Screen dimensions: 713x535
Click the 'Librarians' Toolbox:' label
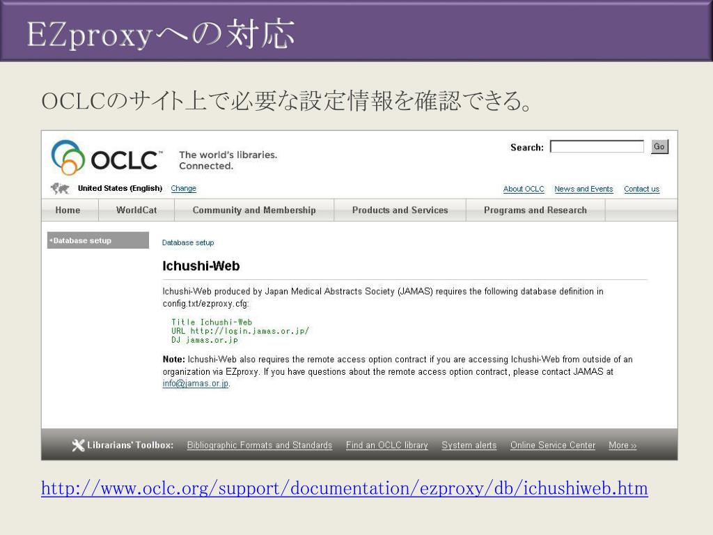130,445
